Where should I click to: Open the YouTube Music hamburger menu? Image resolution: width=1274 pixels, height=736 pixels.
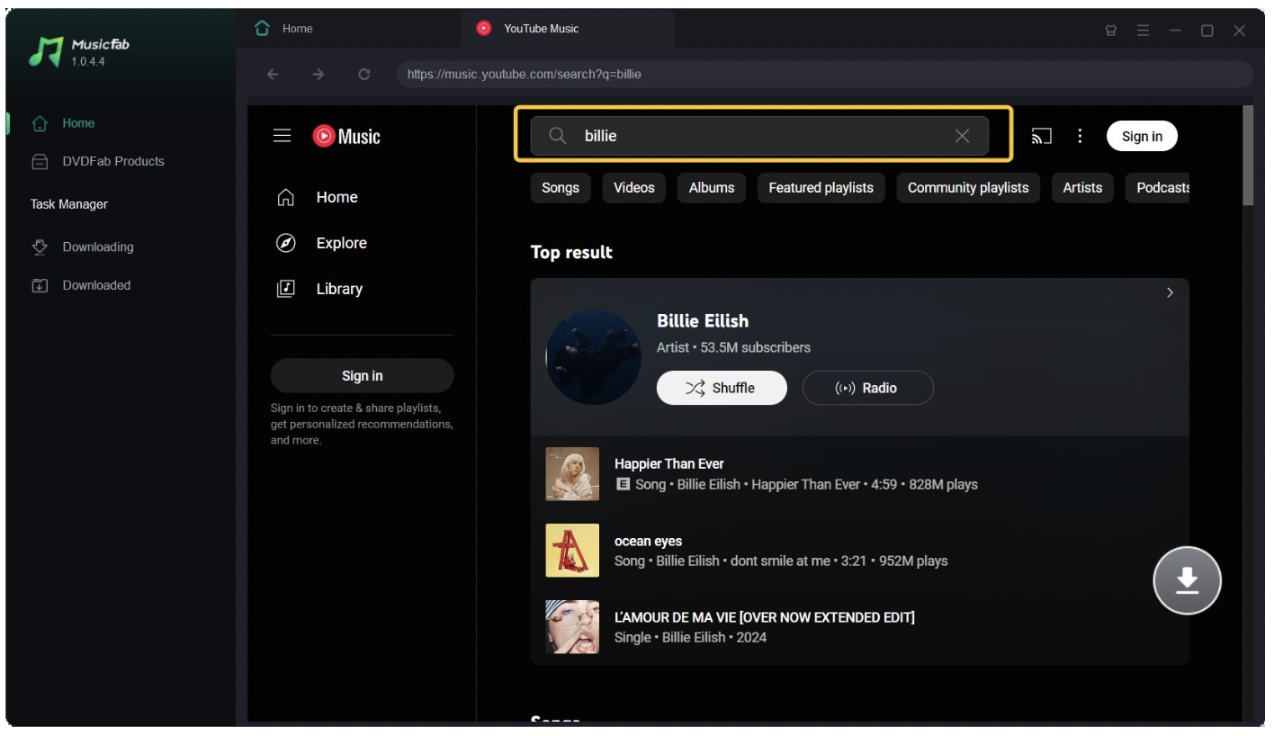click(x=283, y=136)
